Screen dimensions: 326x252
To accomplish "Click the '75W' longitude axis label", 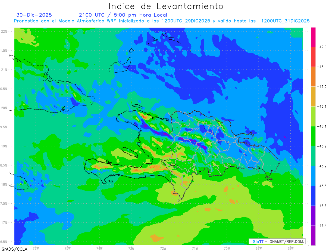I will pyautogui.click(x=68, y=248).
